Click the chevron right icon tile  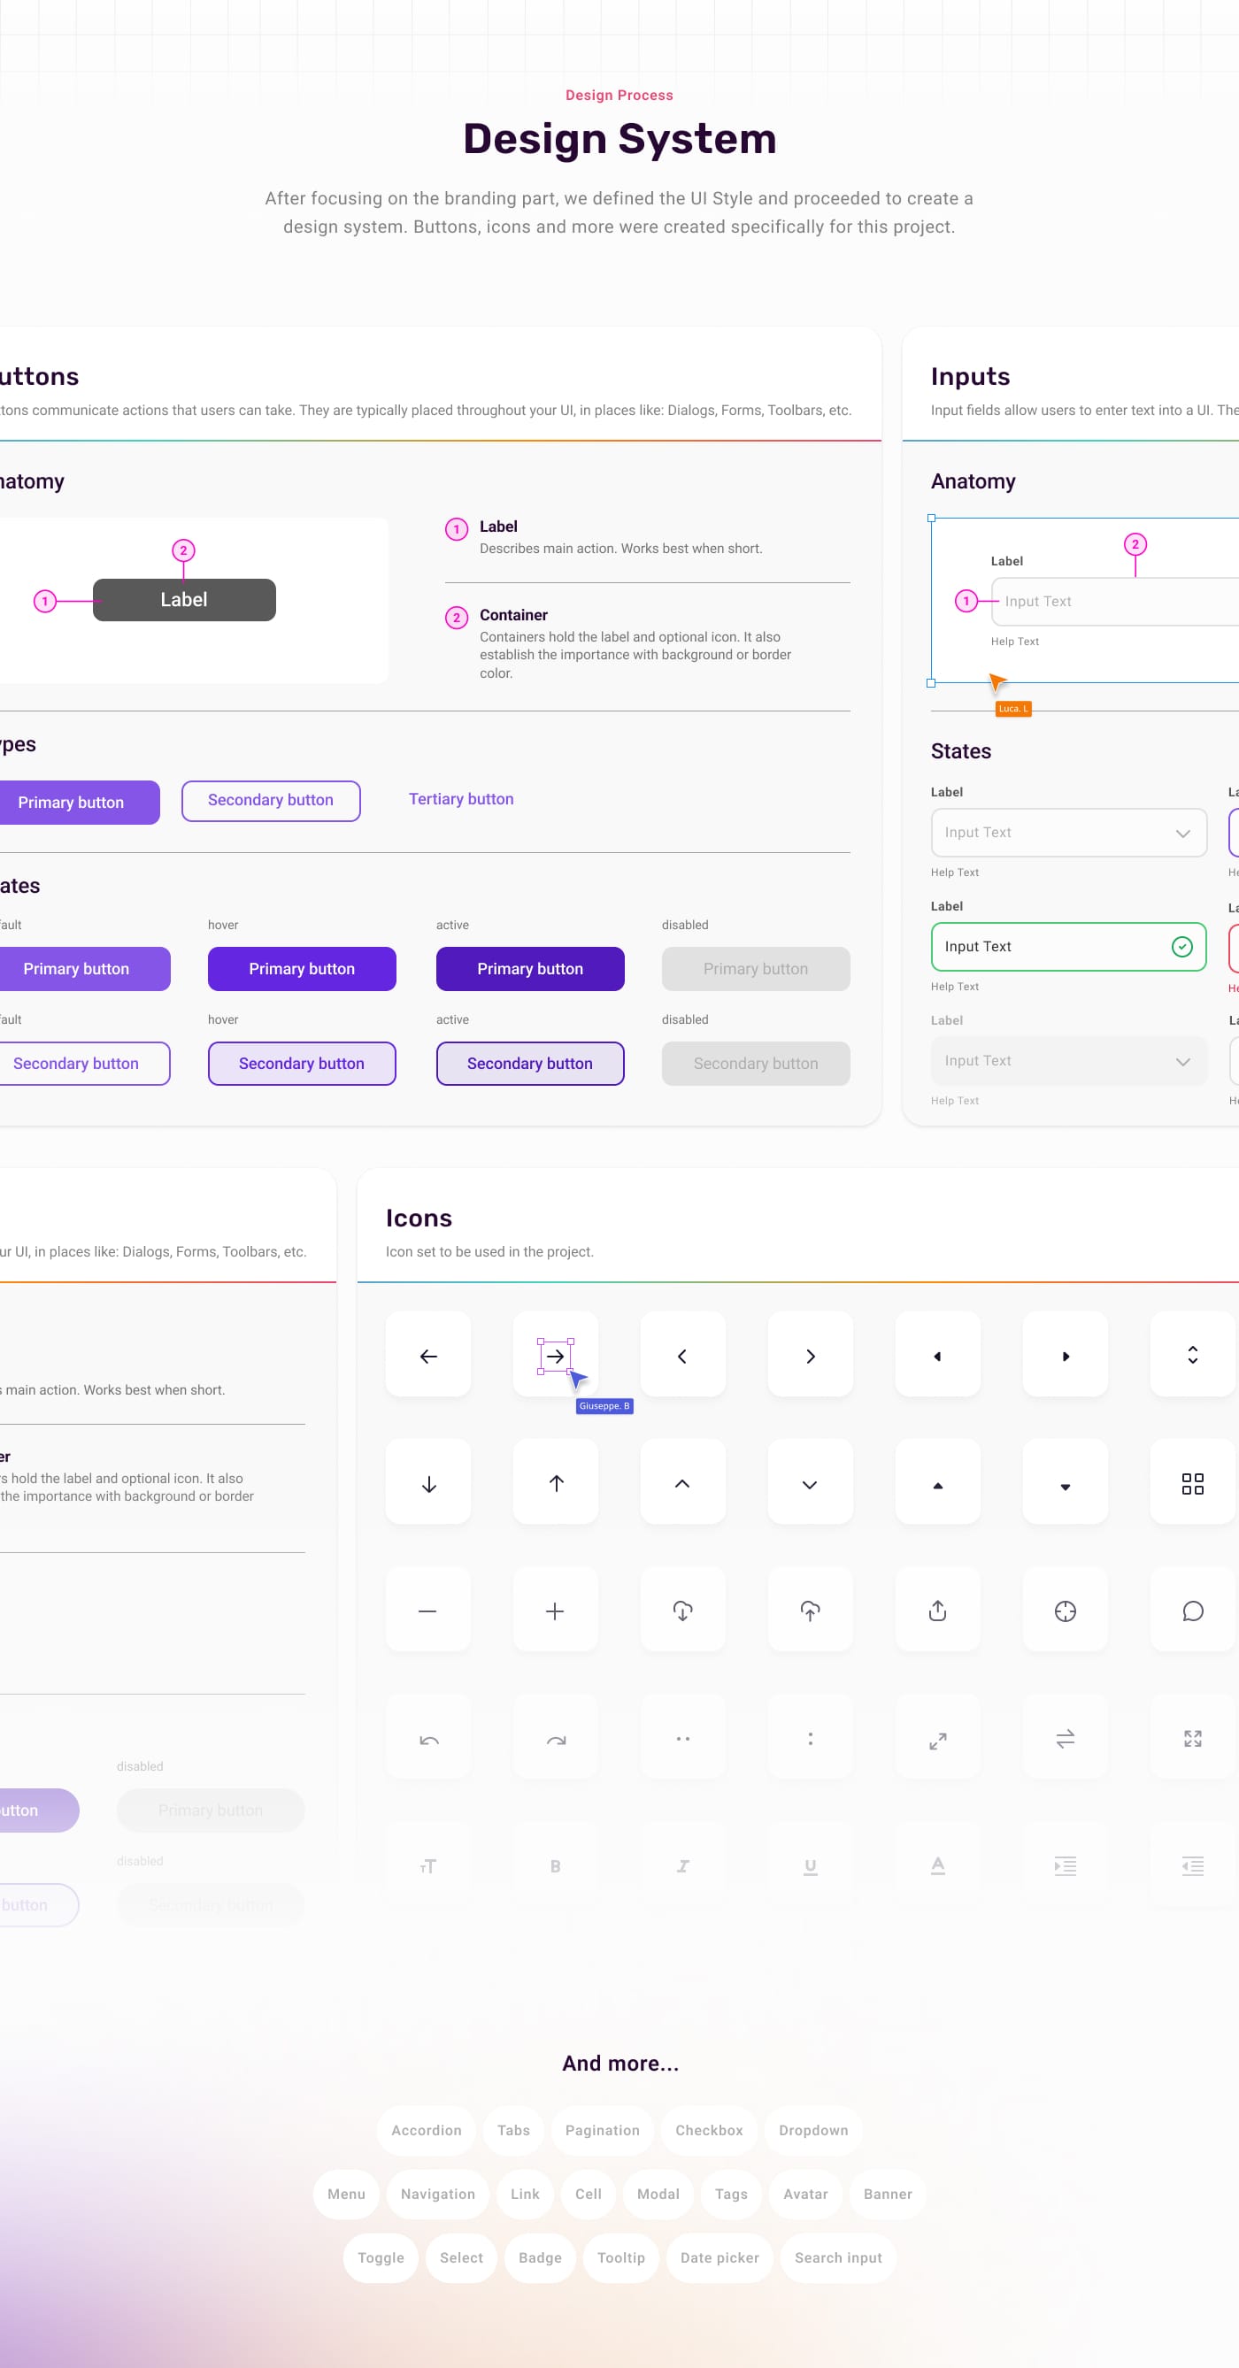[810, 1356]
